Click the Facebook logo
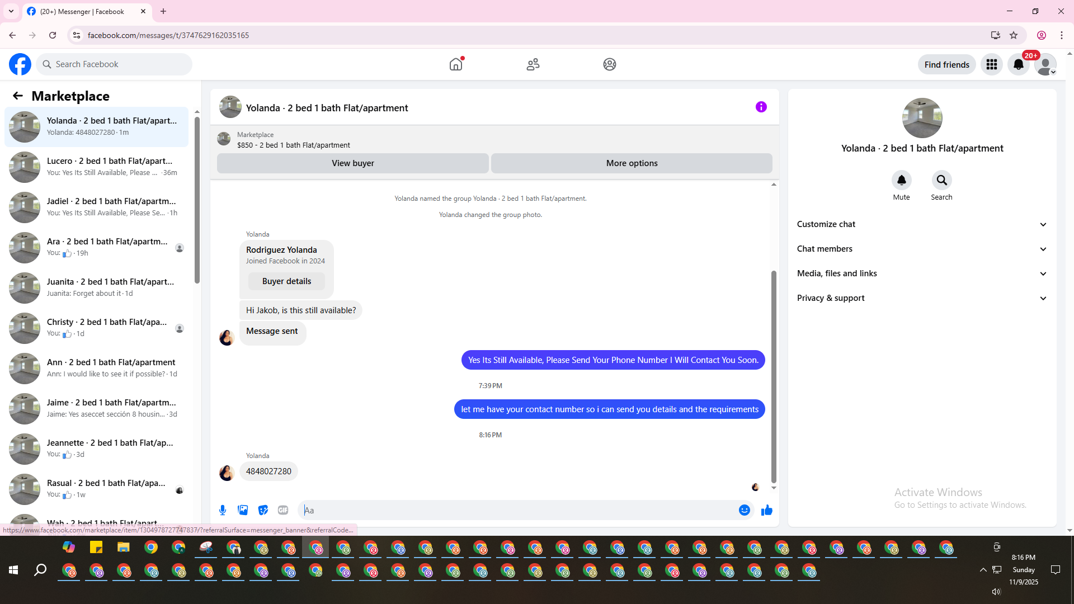The height and width of the screenshot is (604, 1074). pyautogui.click(x=20, y=64)
